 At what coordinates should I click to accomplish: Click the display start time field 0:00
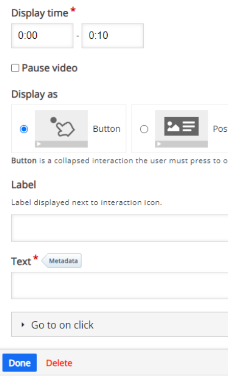42,36
